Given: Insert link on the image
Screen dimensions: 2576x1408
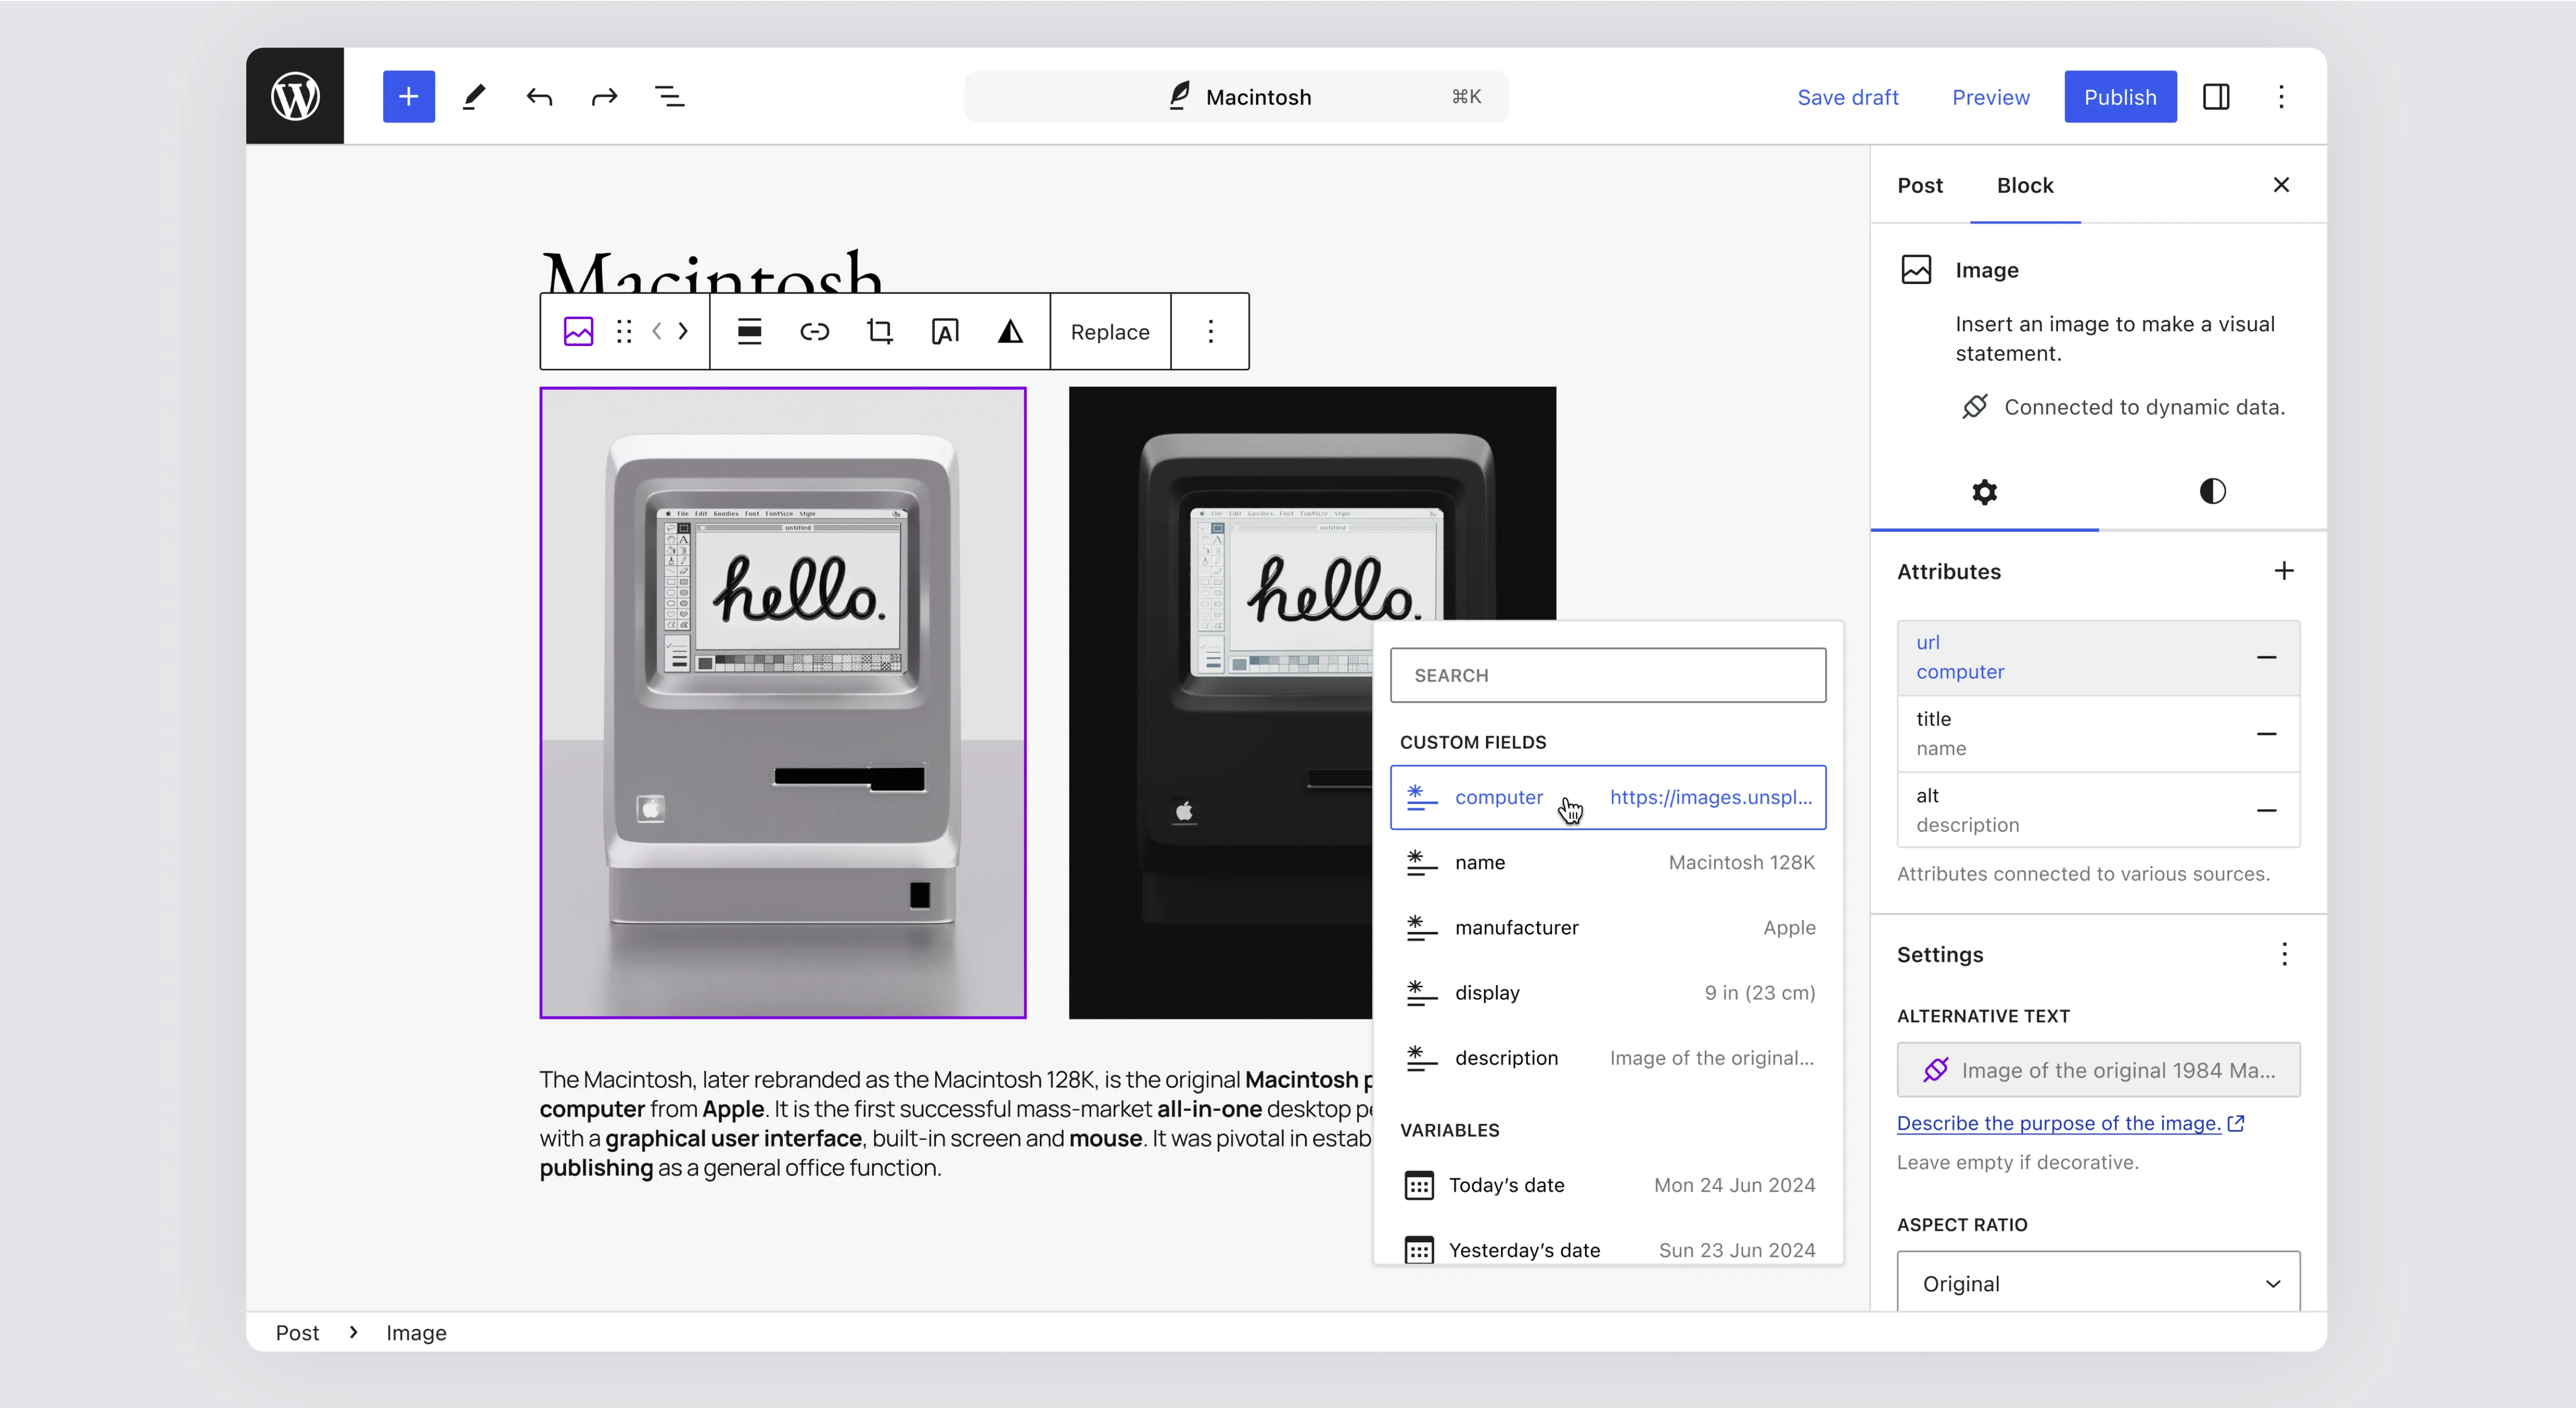Looking at the screenshot, I should (x=814, y=331).
